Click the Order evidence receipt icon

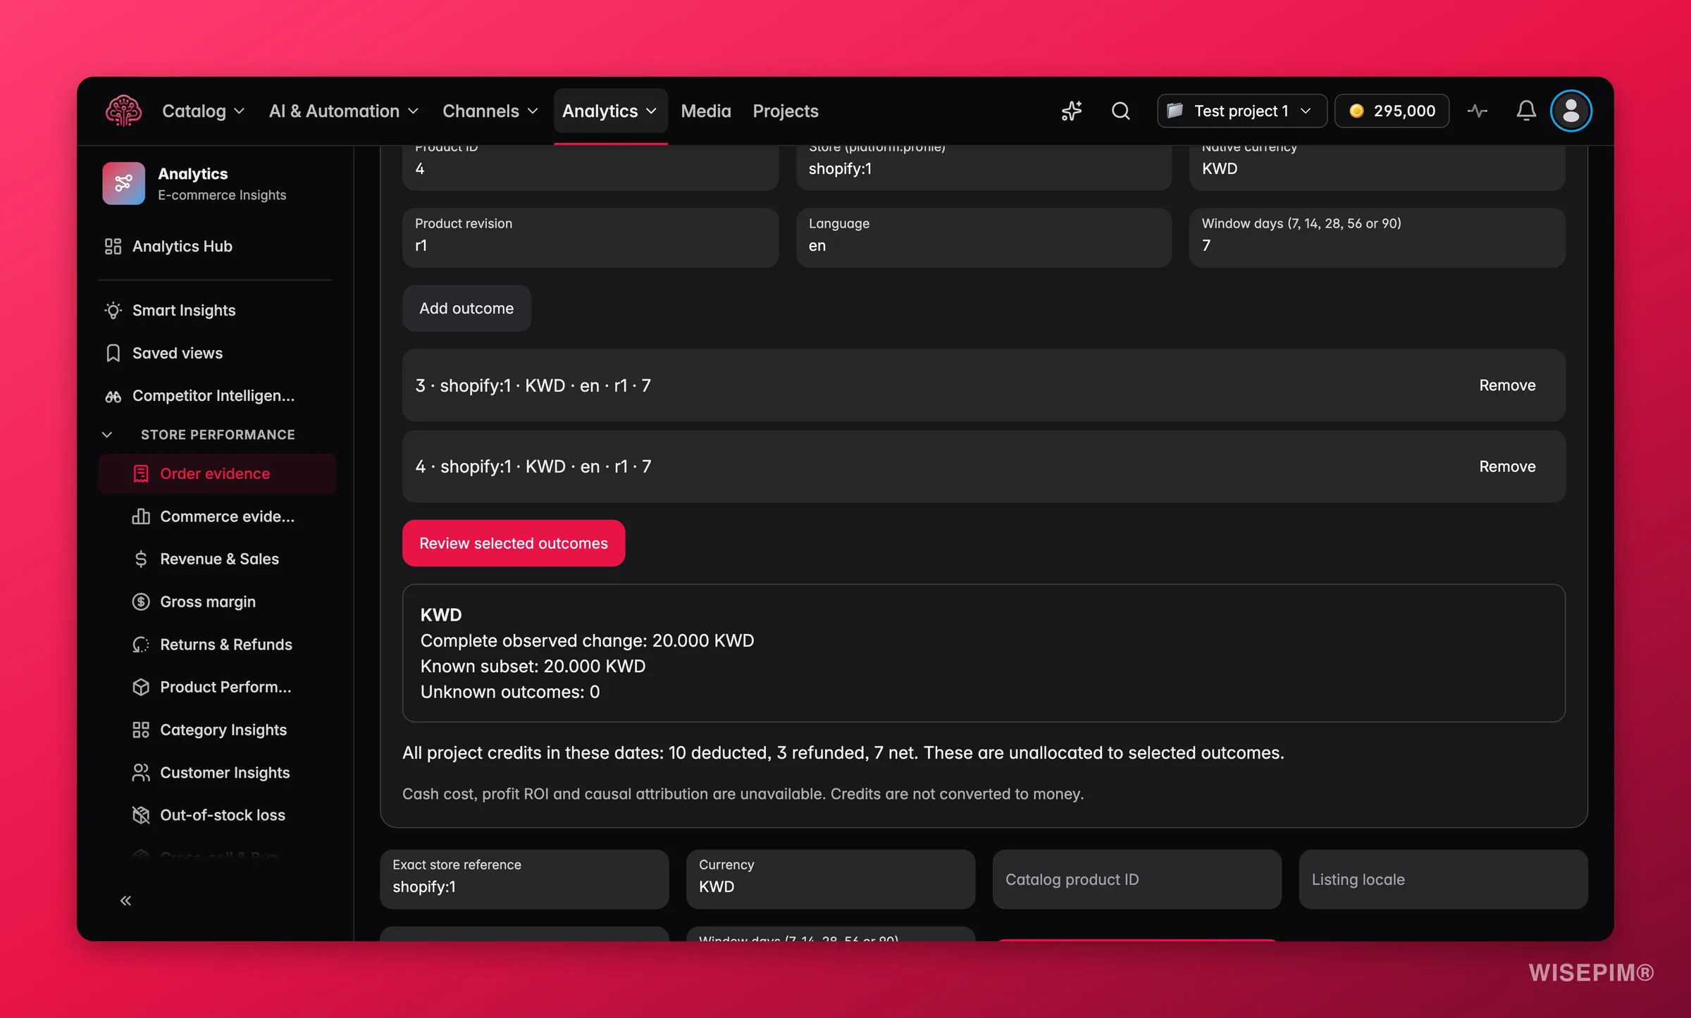[141, 473]
